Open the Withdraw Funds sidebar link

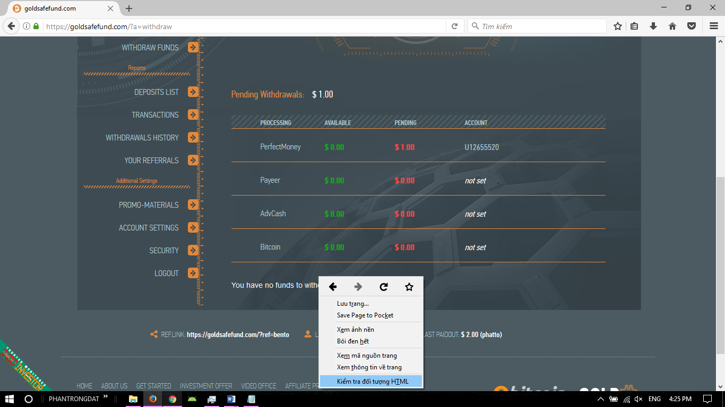coord(150,48)
